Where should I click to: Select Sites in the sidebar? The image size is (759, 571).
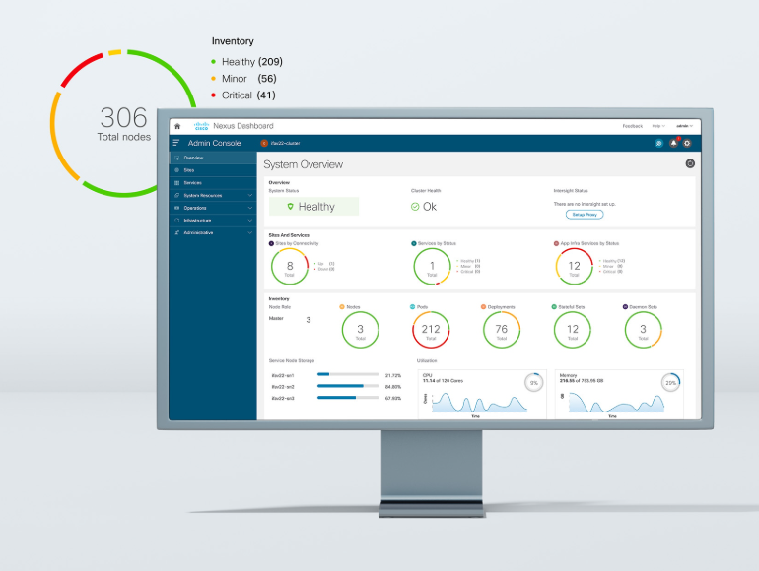(213, 170)
